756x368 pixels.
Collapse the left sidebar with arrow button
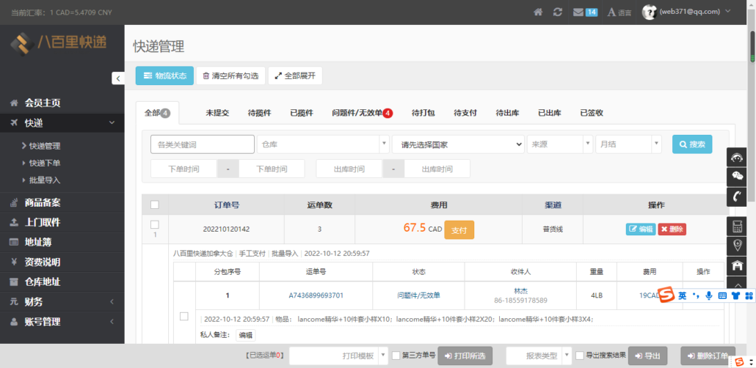point(118,78)
